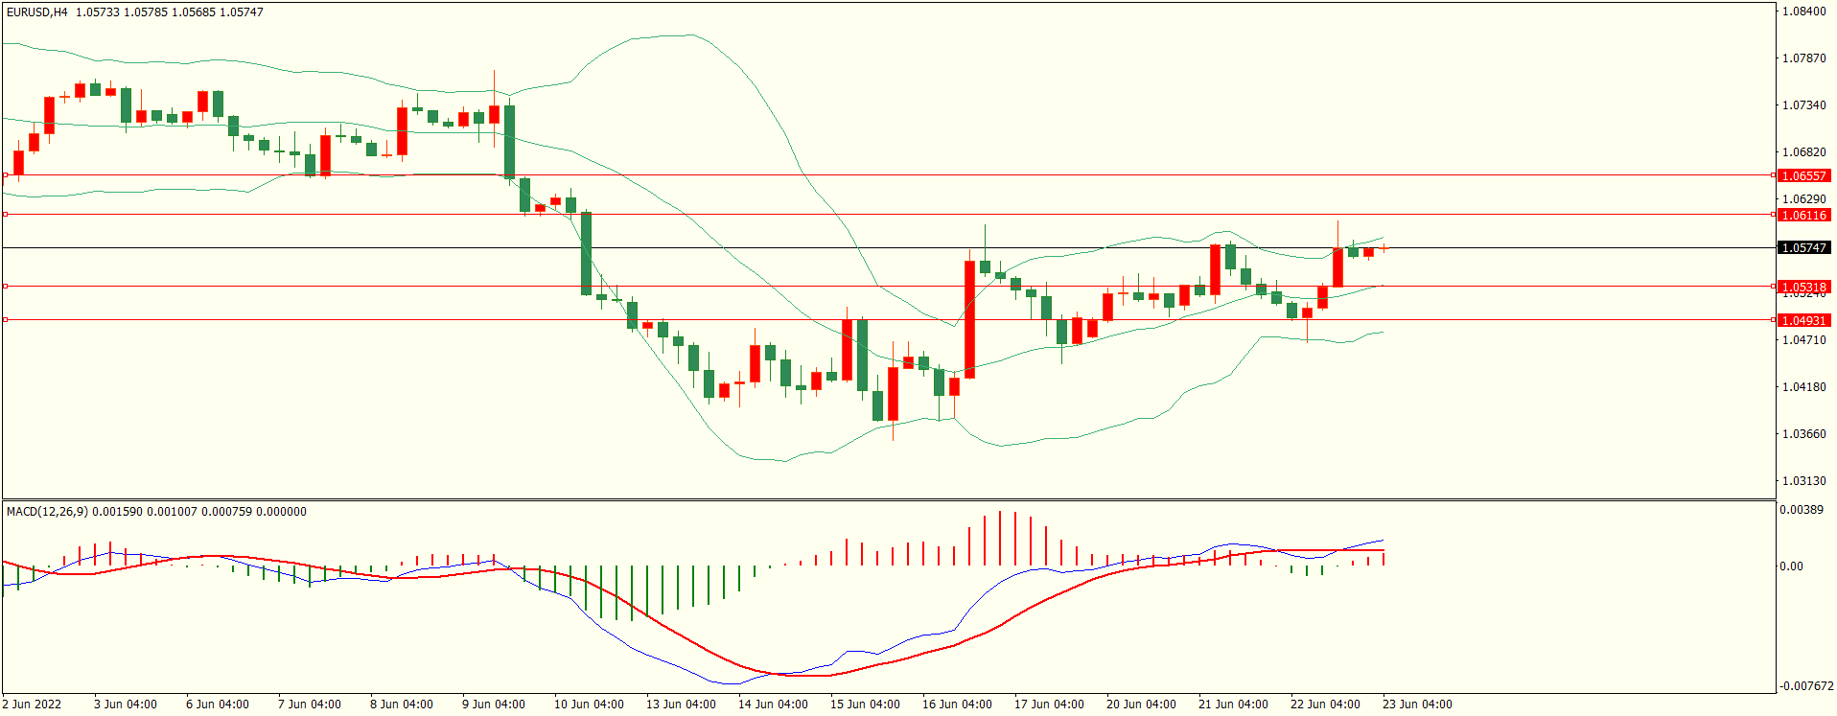Click the 10 Jun 04:00 date label
The height and width of the screenshot is (716, 1837).
(589, 704)
